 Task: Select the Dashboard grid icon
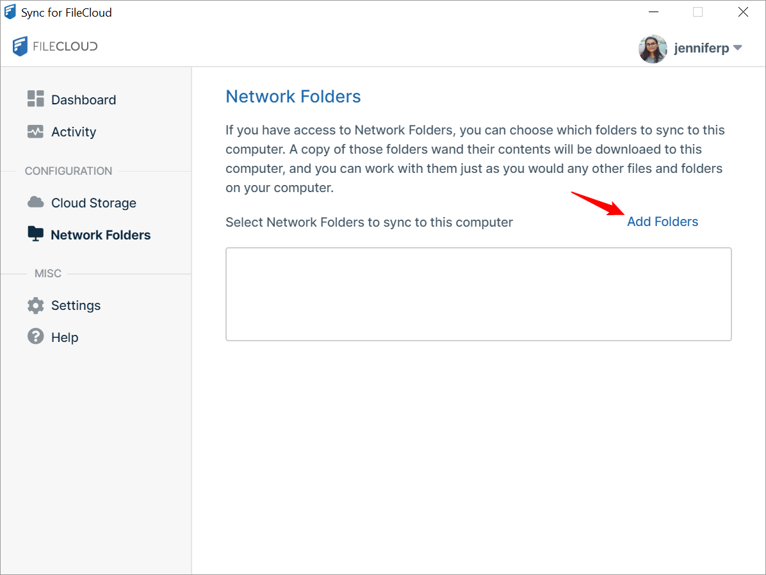[x=35, y=99]
